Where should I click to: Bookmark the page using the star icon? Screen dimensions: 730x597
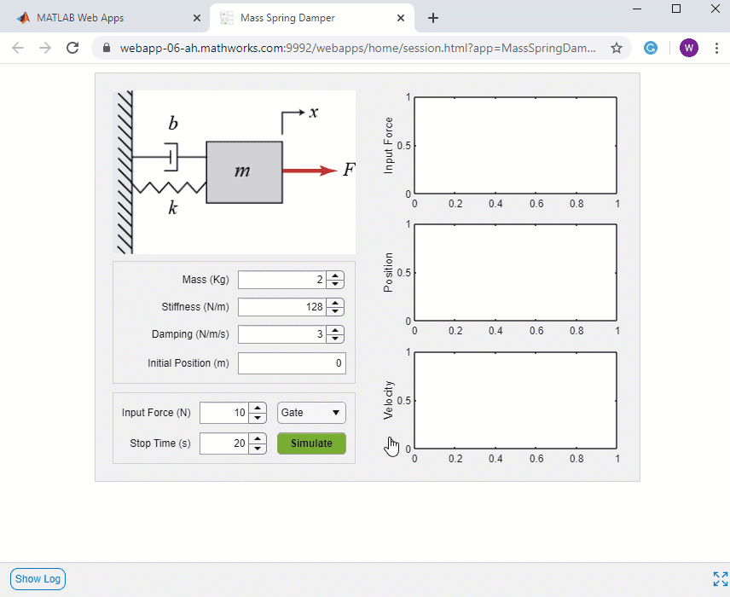pyautogui.click(x=617, y=48)
